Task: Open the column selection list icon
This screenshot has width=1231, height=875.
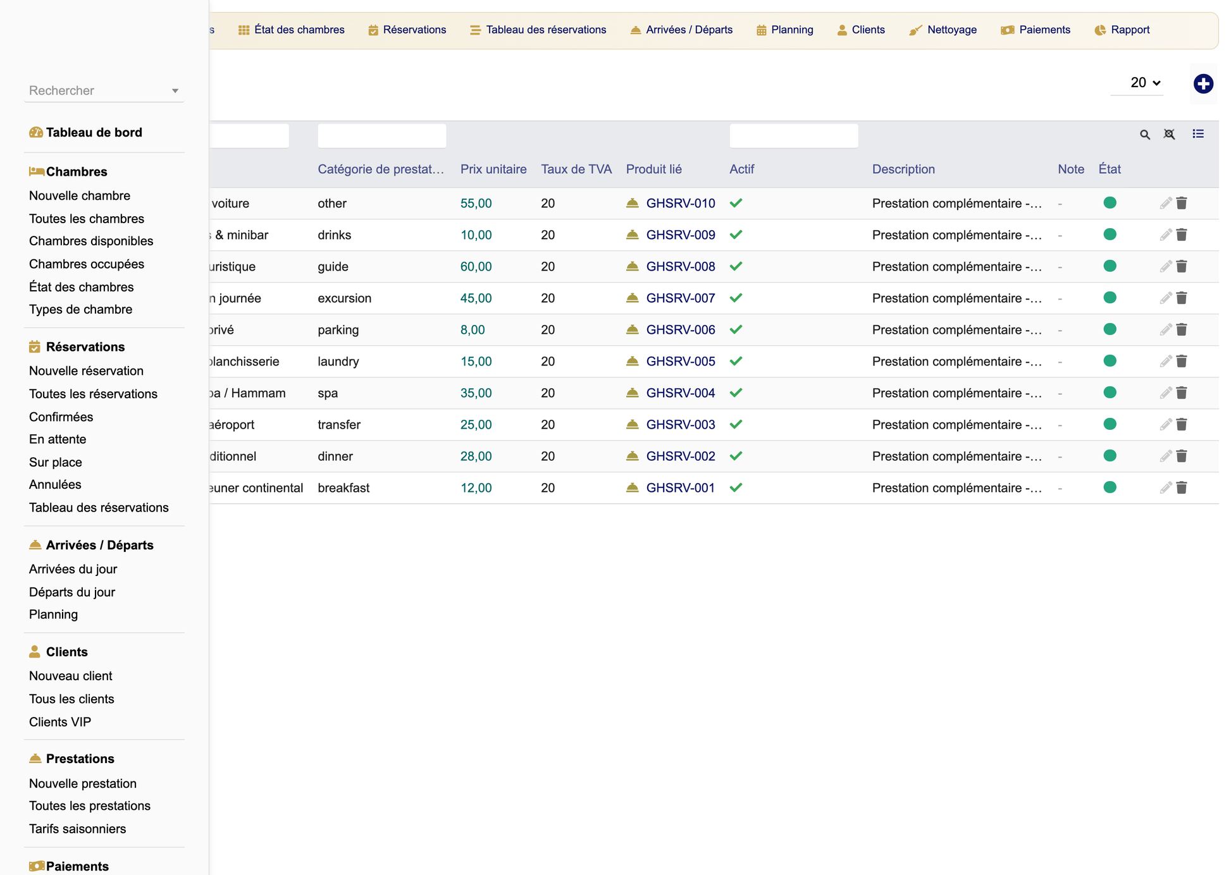Action: (x=1198, y=133)
